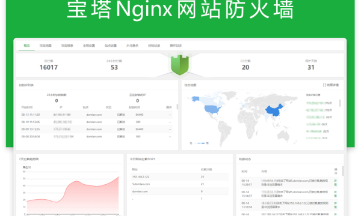This screenshot has height=216, width=361.
Task: Open the 封锁记录 tab
Action: point(154,46)
